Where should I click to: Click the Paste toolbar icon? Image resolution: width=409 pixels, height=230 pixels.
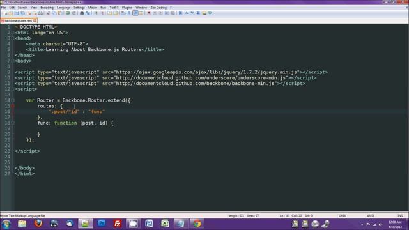click(x=60, y=13)
